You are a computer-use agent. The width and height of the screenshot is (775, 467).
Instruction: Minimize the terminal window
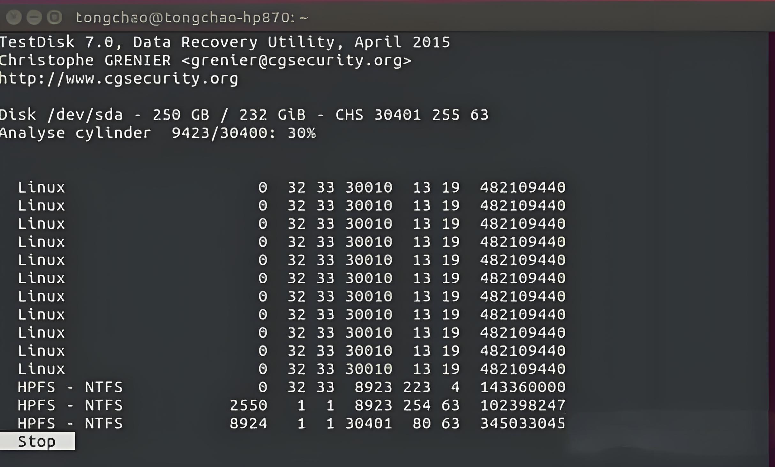(x=34, y=17)
